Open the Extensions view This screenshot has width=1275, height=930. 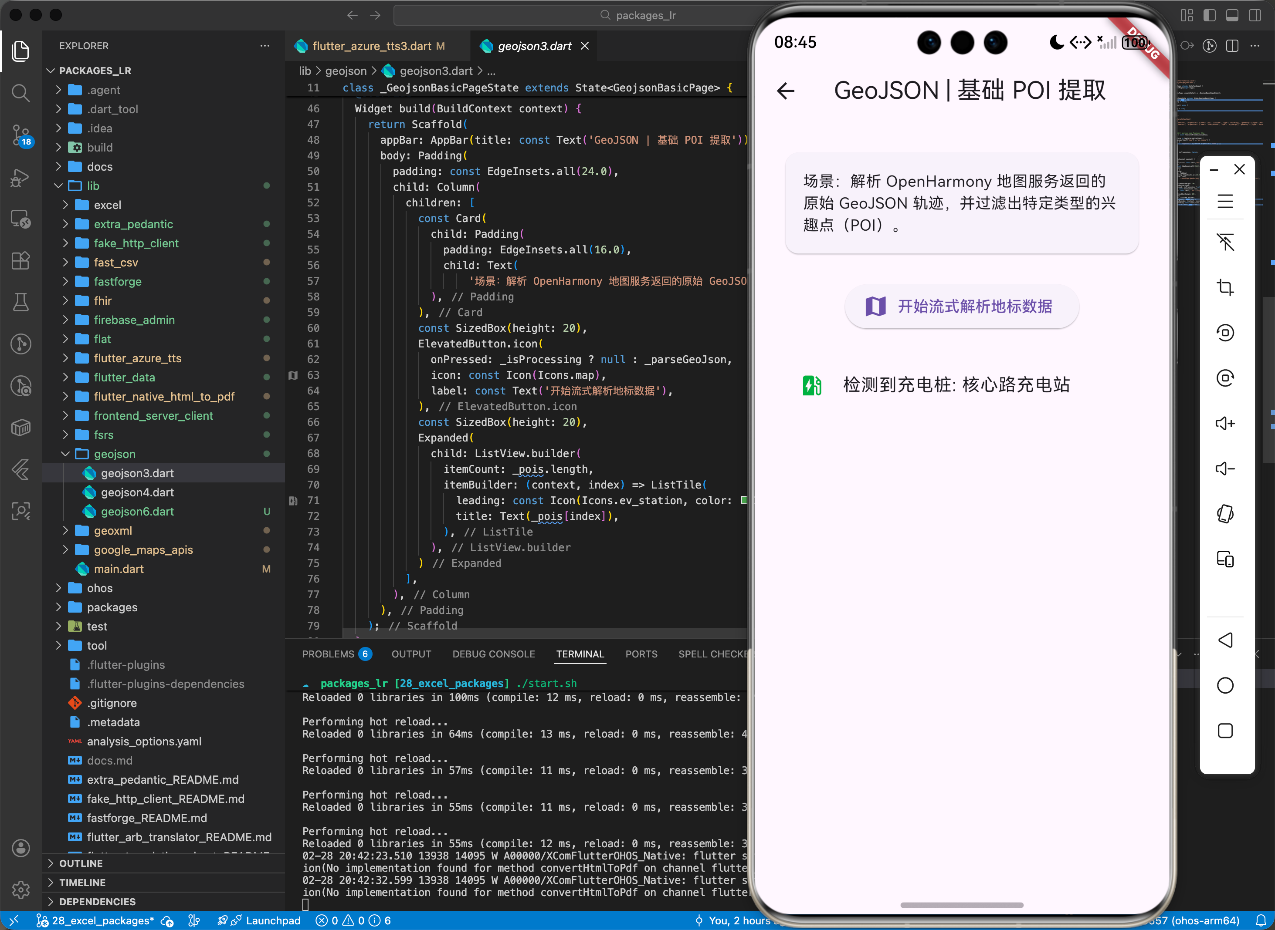pos(21,261)
